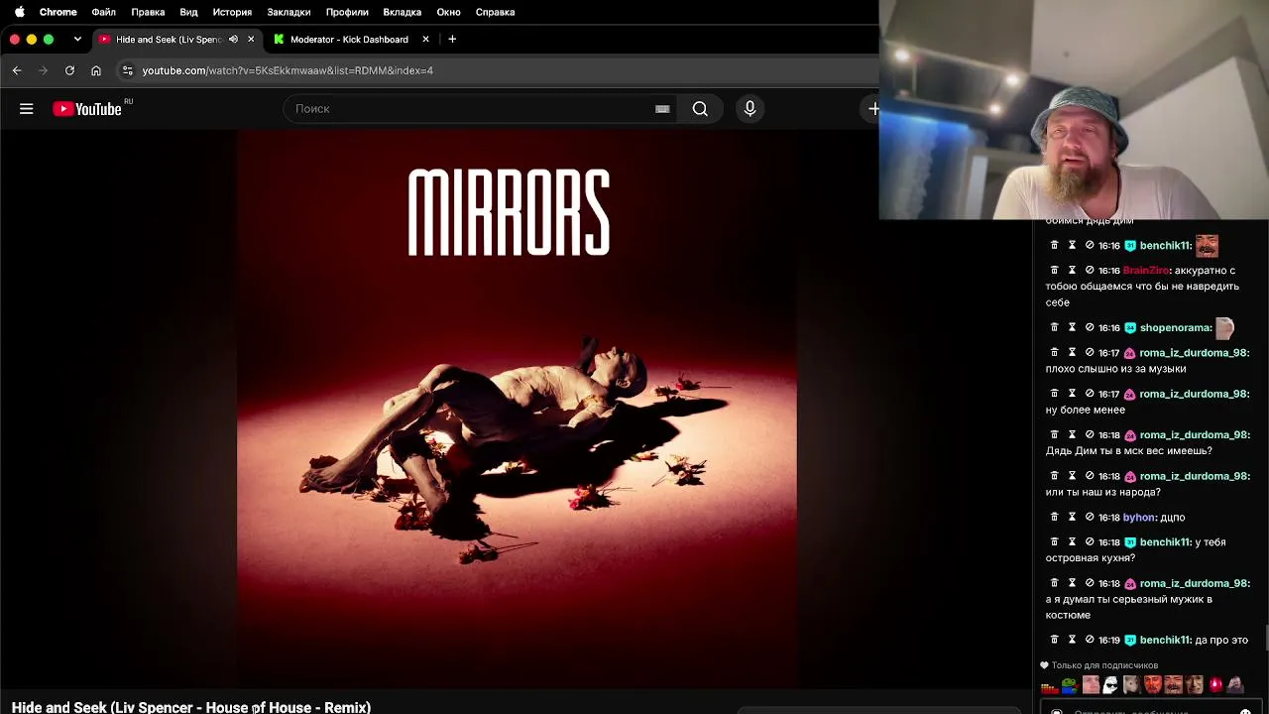This screenshot has height=714, width=1269.
Task: Submit the YouTube search with the magnifier
Action: 700,109
